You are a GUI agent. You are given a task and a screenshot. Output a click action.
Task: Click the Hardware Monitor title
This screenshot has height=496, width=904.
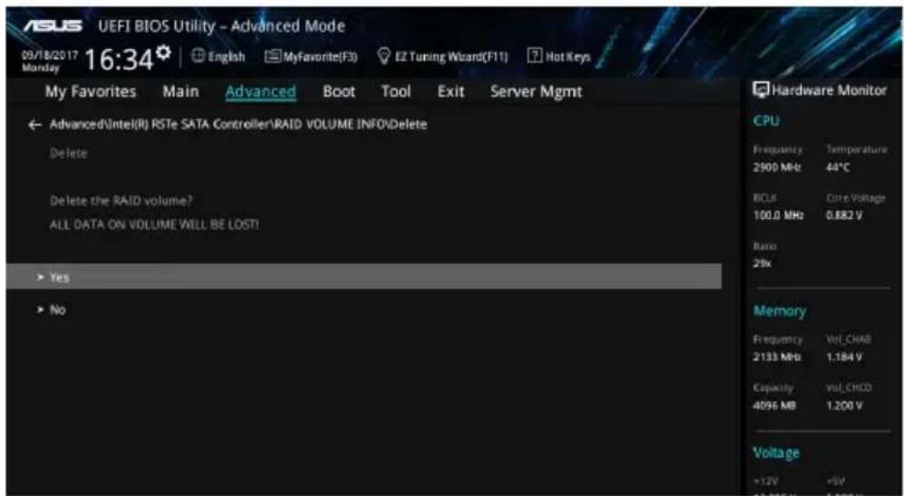tap(829, 91)
